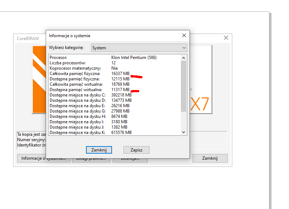Screen dimensions: 289x209
Task: Click the dropdown chevron next to System
Action: (184, 48)
